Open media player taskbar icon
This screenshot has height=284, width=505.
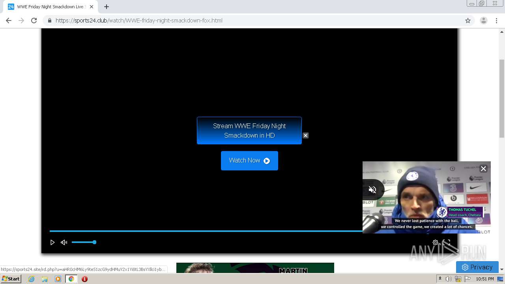pos(58,279)
